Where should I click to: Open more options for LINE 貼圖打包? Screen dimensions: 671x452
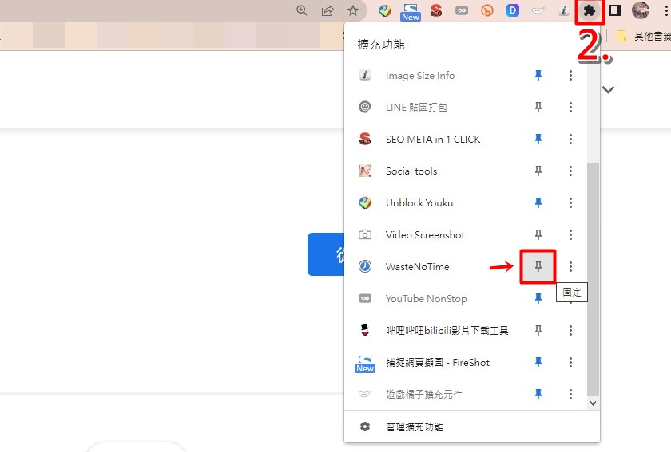click(x=570, y=108)
